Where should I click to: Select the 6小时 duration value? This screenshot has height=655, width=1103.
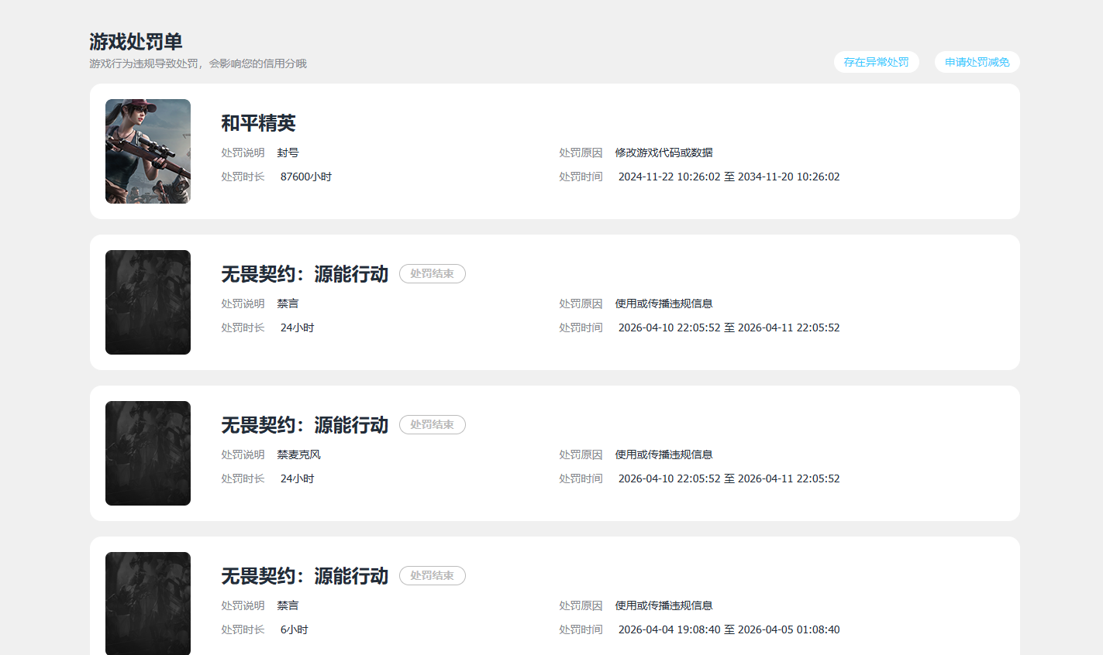click(x=295, y=629)
